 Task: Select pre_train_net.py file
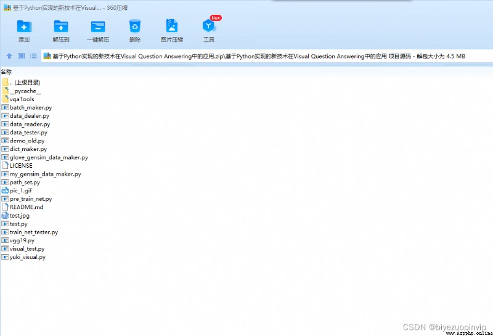coord(27,199)
